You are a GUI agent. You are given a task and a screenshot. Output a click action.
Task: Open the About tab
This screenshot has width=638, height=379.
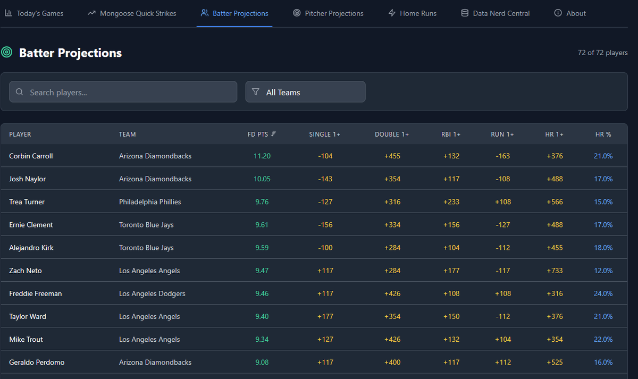(570, 13)
